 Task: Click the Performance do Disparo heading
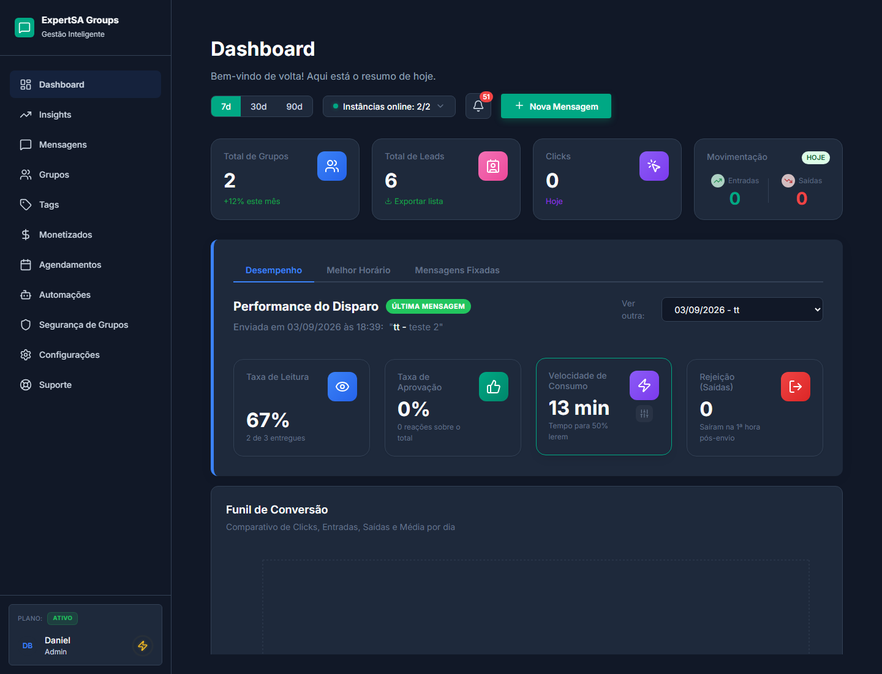pyautogui.click(x=306, y=306)
